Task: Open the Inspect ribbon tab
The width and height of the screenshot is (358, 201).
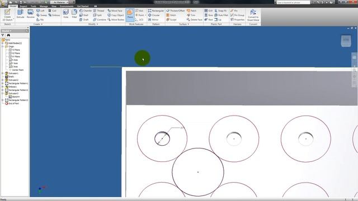Action: 23,6
